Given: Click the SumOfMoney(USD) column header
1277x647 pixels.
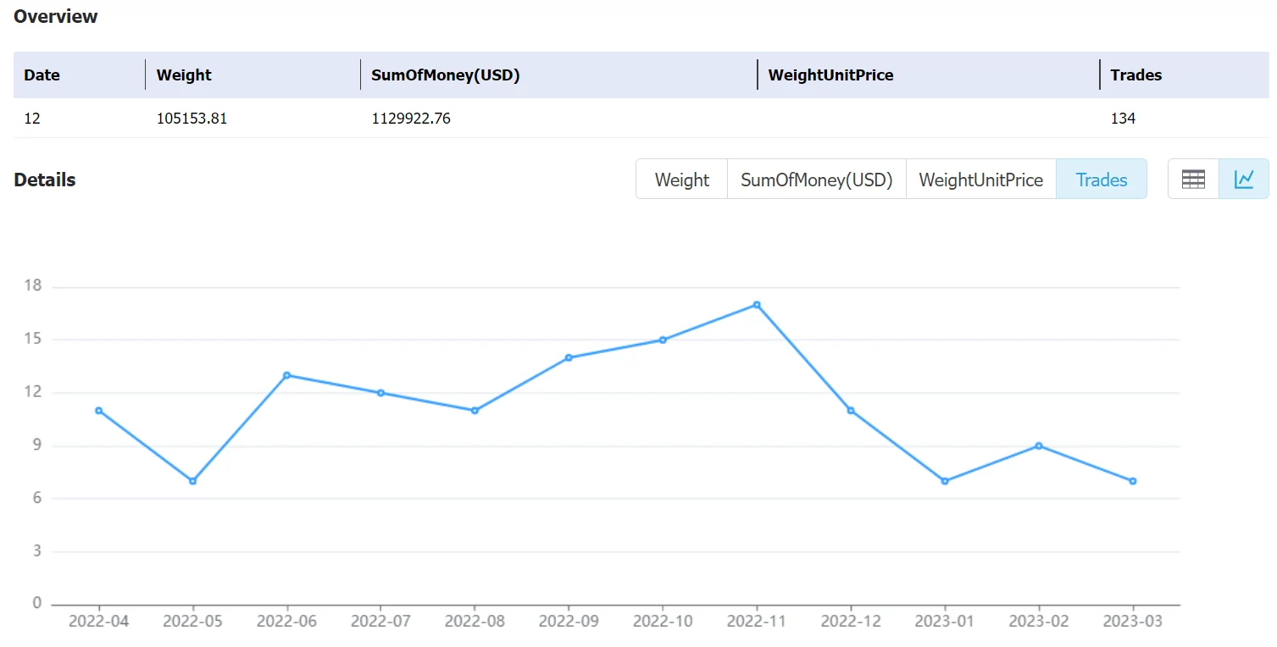Looking at the screenshot, I should (446, 75).
